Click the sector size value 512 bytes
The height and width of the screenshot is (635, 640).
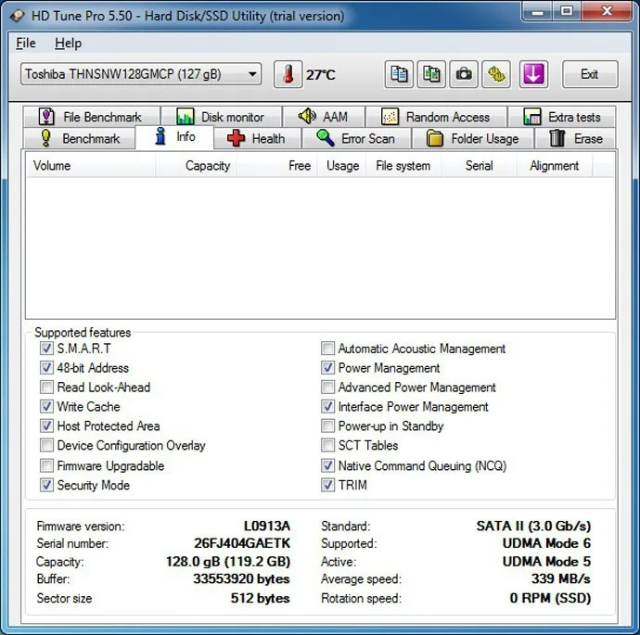click(260, 598)
